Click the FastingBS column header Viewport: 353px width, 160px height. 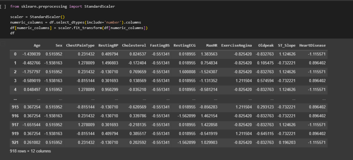click(160, 45)
